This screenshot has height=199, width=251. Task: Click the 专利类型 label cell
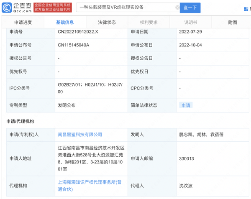(31, 105)
